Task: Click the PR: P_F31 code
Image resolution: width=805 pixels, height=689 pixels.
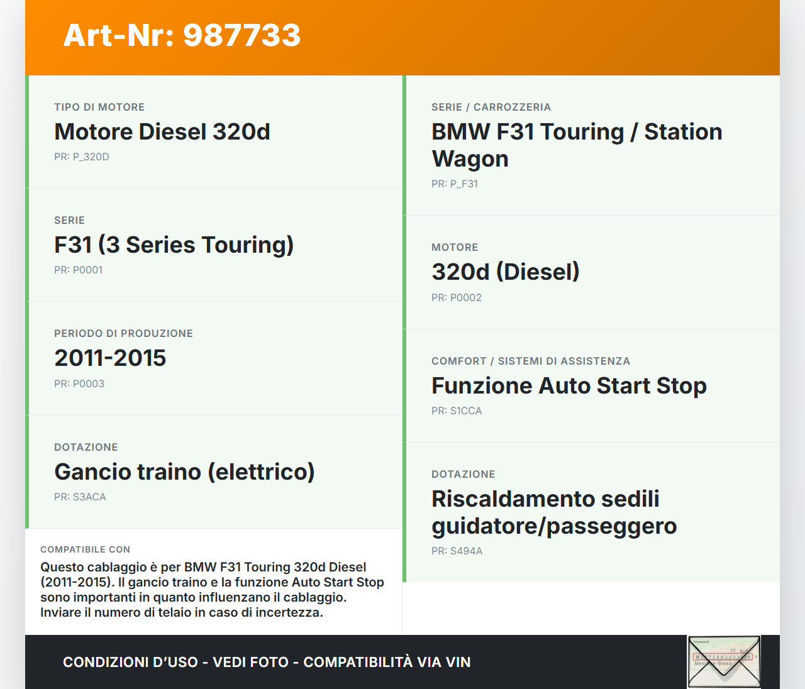Action: pyautogui.click(x=455, y=184)
